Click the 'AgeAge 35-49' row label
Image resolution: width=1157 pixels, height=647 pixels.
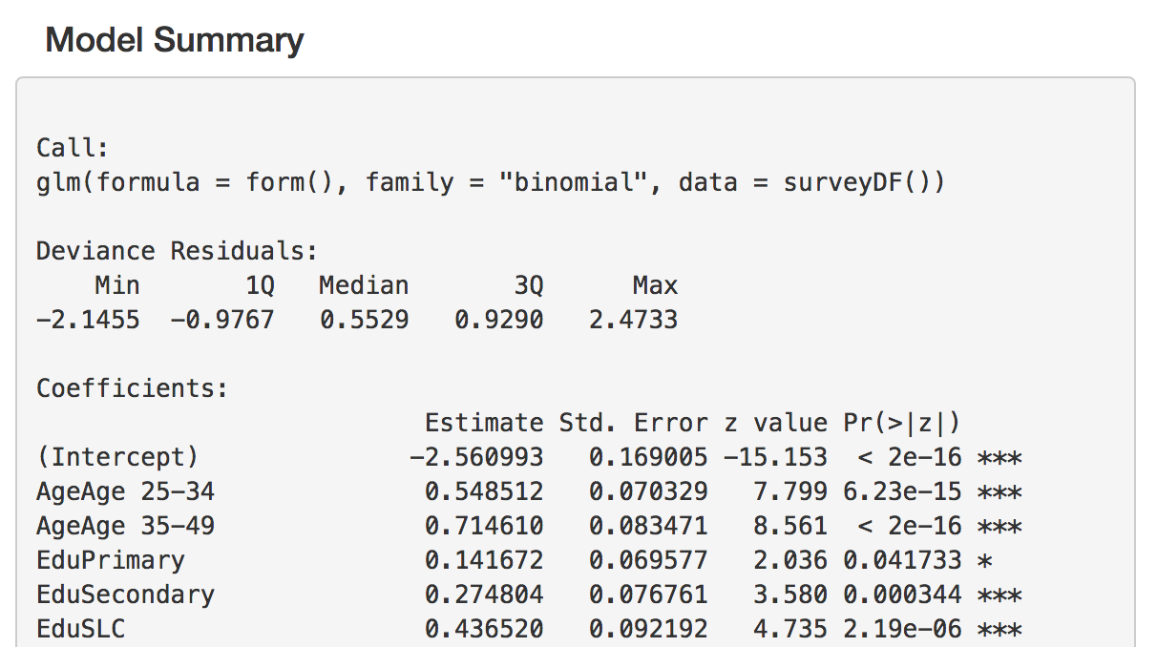click(125, 526)
